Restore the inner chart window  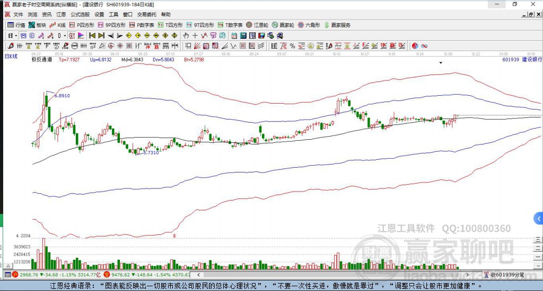(x=531, y=14)
